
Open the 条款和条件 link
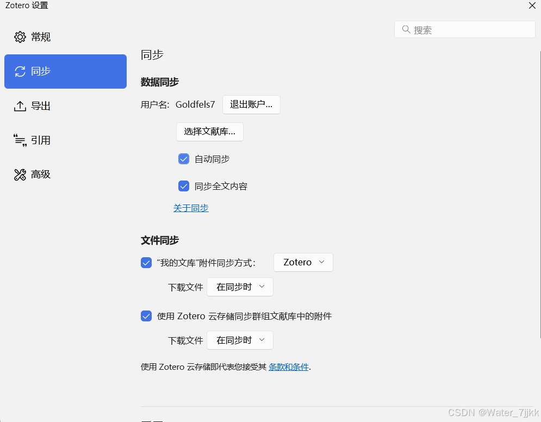(x=288, y=367)
